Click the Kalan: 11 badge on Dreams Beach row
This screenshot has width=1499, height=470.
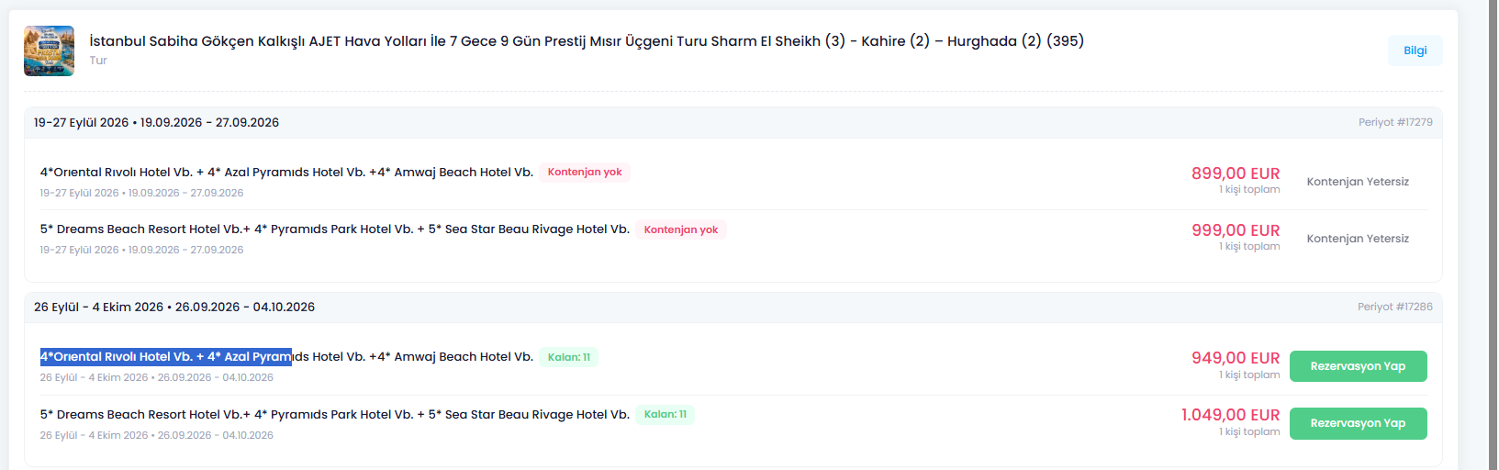[666, 414]
